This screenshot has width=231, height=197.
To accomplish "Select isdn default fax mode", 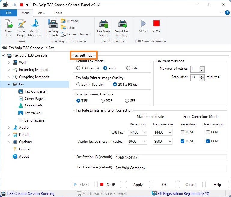I will point(128,68).
